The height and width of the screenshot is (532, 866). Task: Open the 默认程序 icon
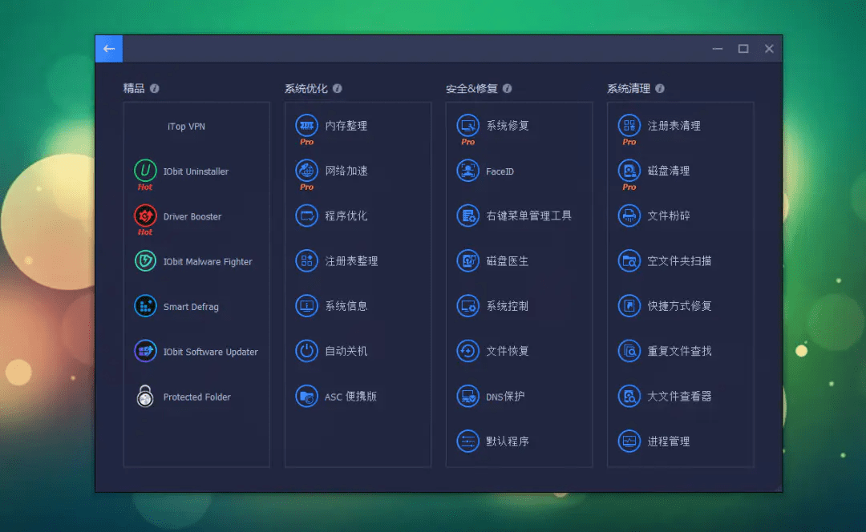click(467, 441)
